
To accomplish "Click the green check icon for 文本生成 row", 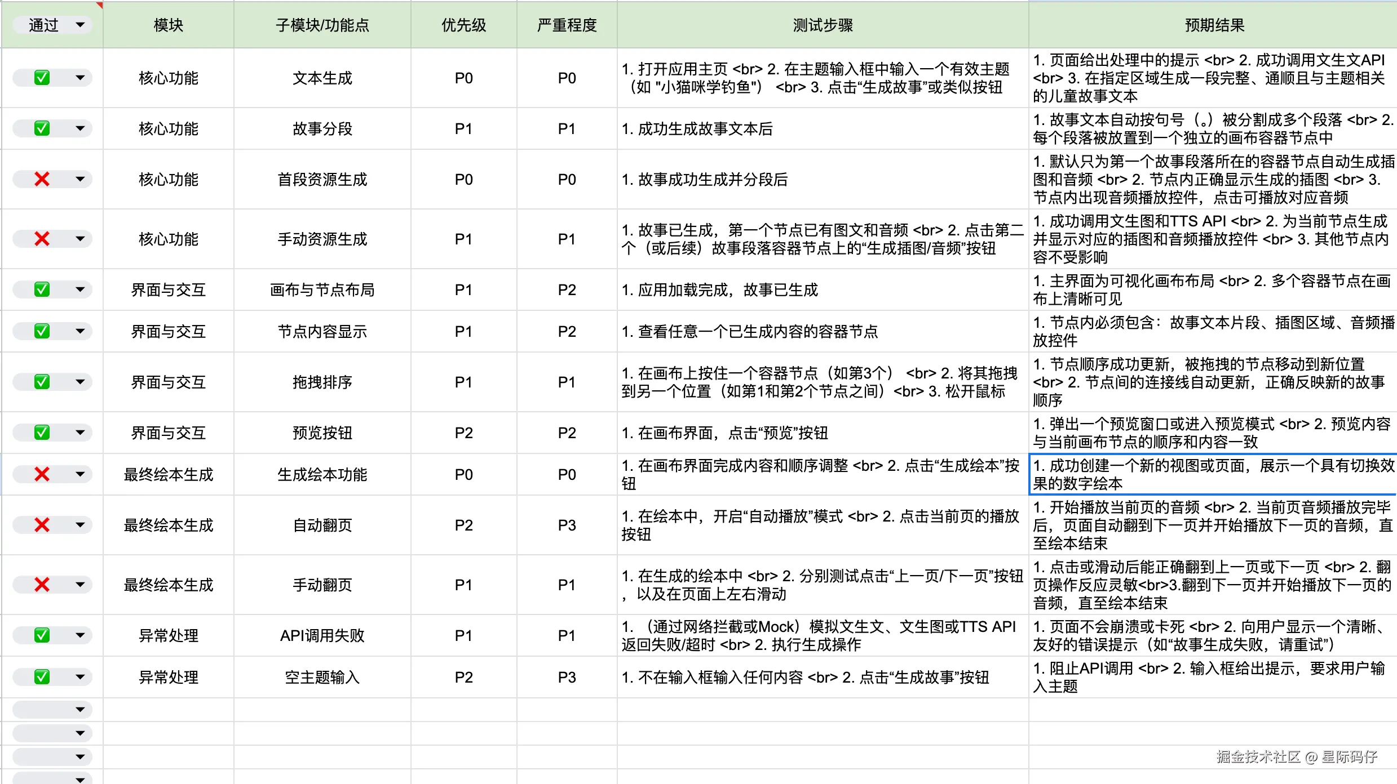I will pyautogui.click(x=42, y=78).
